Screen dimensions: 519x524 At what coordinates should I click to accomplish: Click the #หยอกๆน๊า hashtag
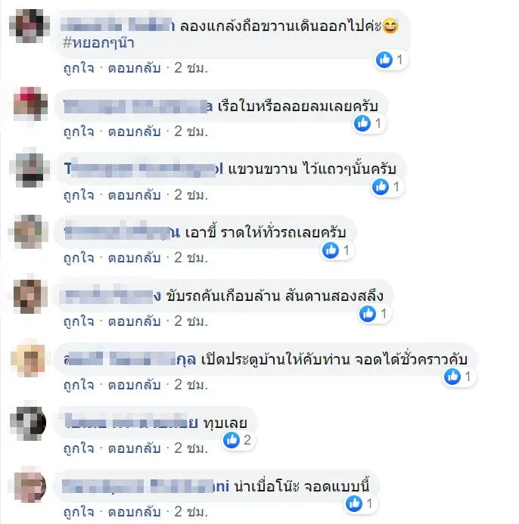(98, 43)
